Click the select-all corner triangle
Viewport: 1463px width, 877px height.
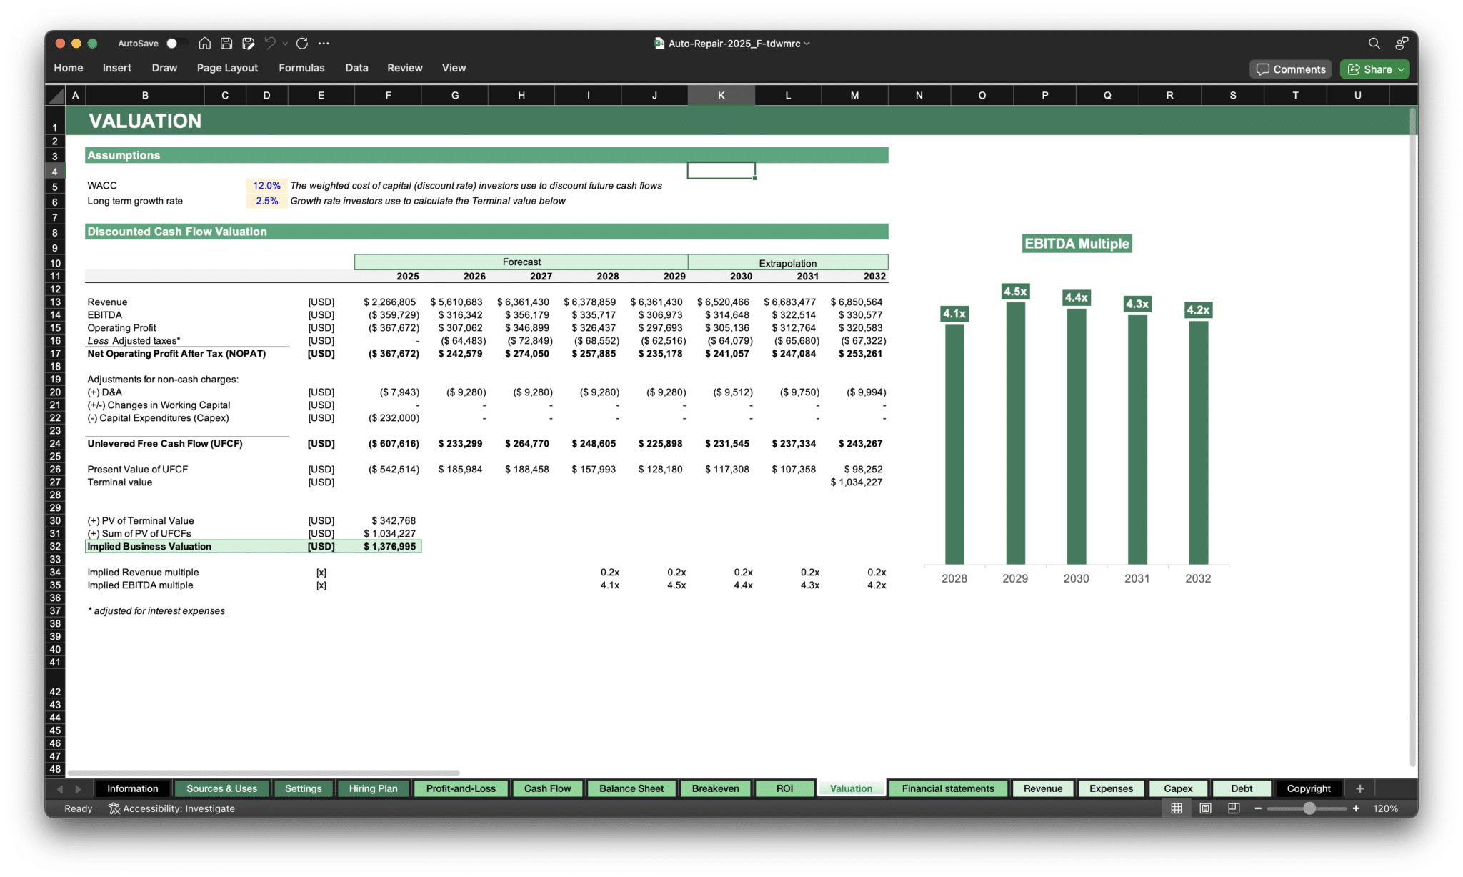[56, 96]
